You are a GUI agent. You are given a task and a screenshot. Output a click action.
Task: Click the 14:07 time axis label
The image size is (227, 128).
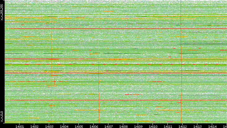(108, 126)
